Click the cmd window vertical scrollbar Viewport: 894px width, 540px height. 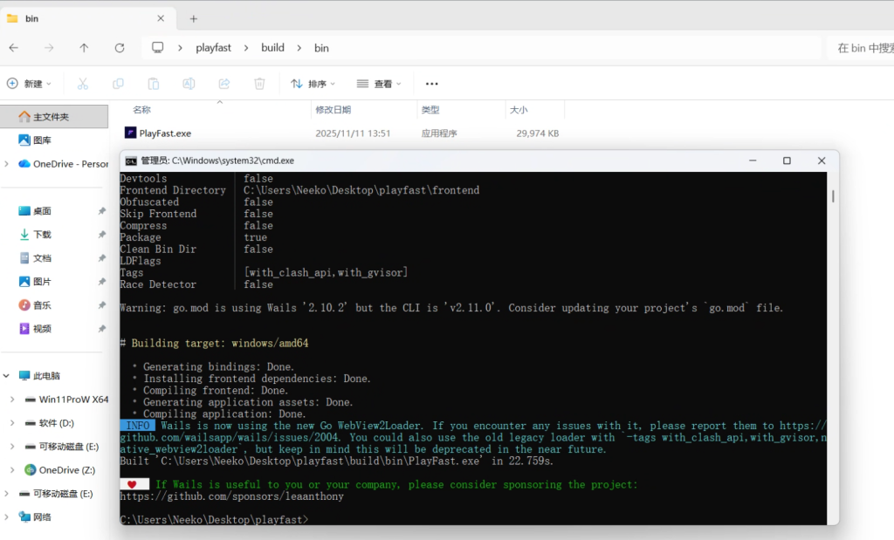[x=833, y=349]
